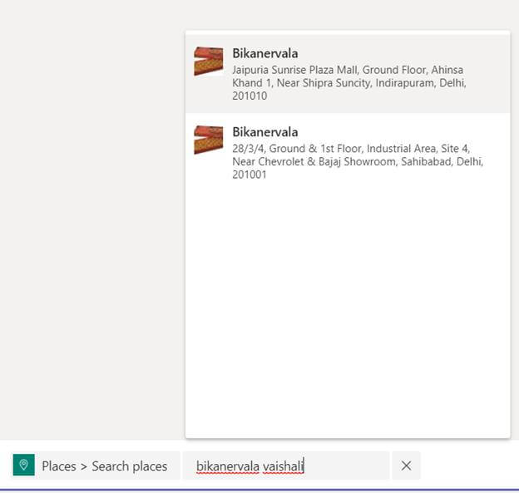Click the Bikanervala Indirapuram thumbnail image

coord(209,62)
